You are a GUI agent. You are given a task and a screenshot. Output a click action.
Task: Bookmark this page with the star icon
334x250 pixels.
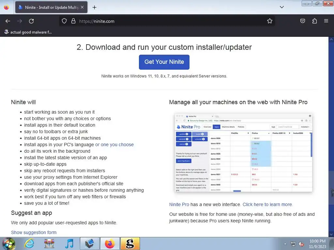coord(270,21)
